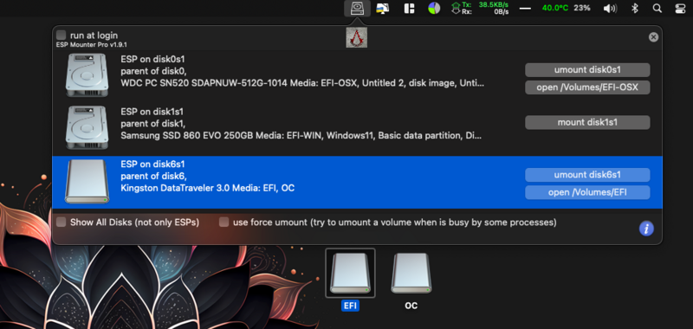Click the disk0s1 hard drive icon
The height and width of the screenshot is (329, 693).
(x=87, y=75)
